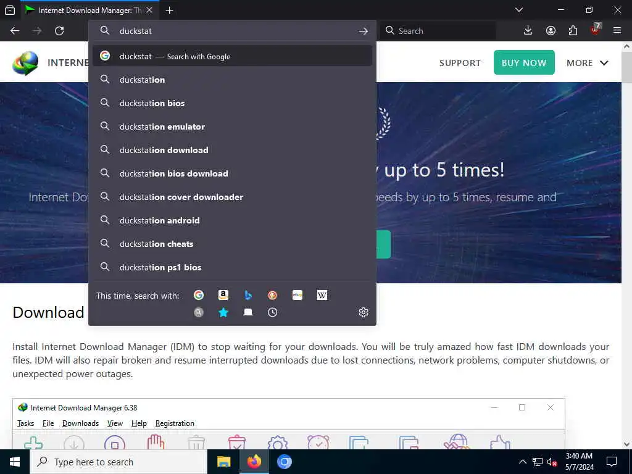Choose the 'duckstation bios download' suggestion
This screenshot has width=632, height=474.
point(233,173)
